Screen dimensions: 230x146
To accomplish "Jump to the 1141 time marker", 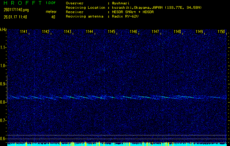I will [x=24, y=32].
